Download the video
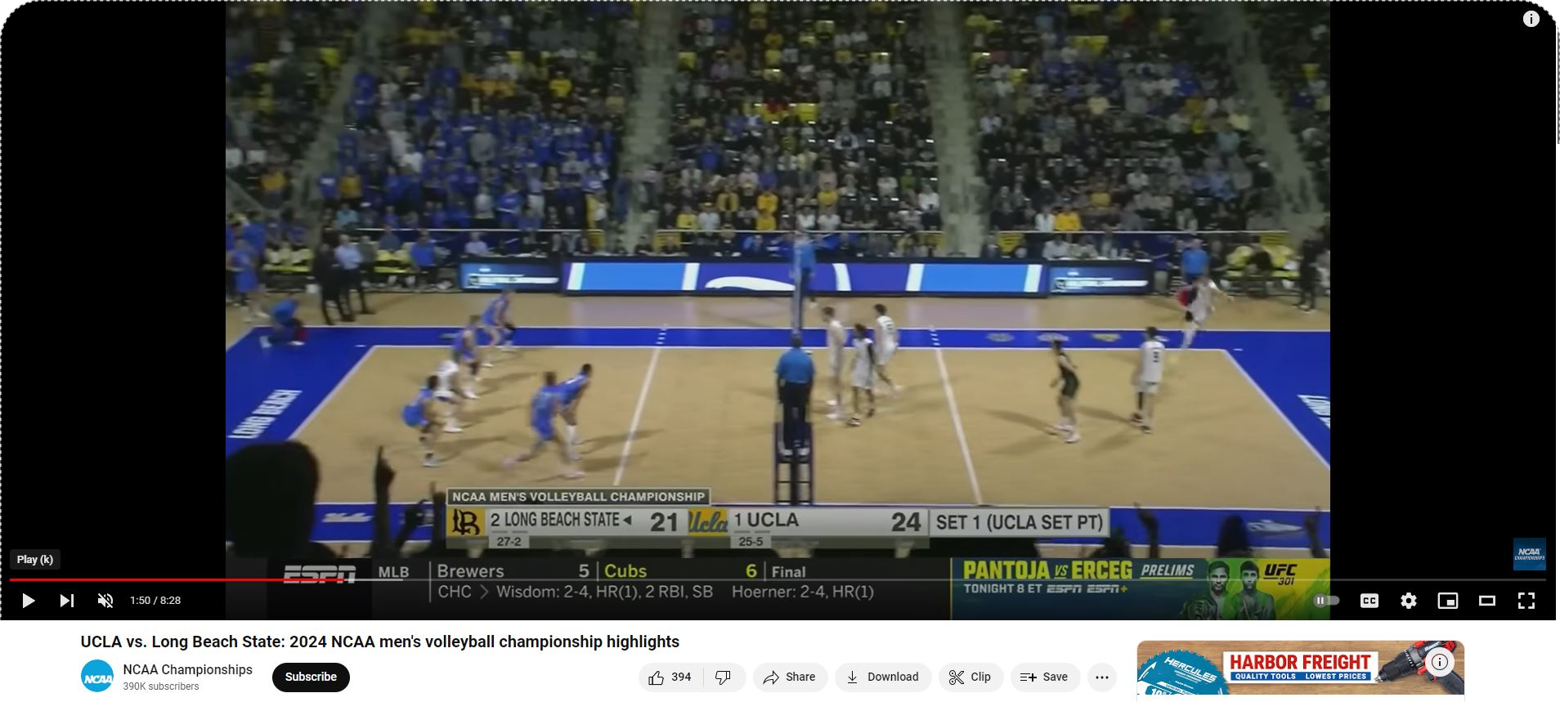The image size is (1560, 702). pos(882,677)
